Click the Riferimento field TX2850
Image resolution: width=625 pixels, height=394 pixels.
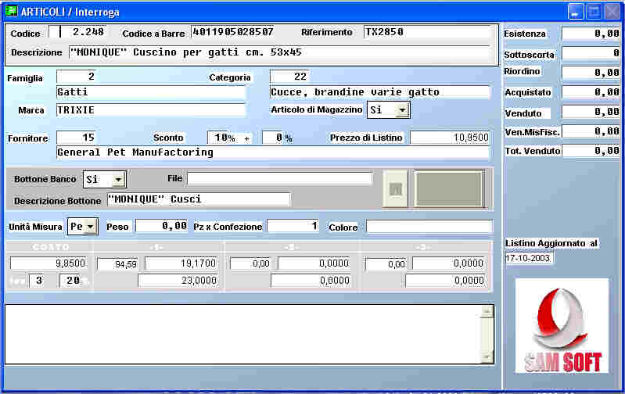427,32
